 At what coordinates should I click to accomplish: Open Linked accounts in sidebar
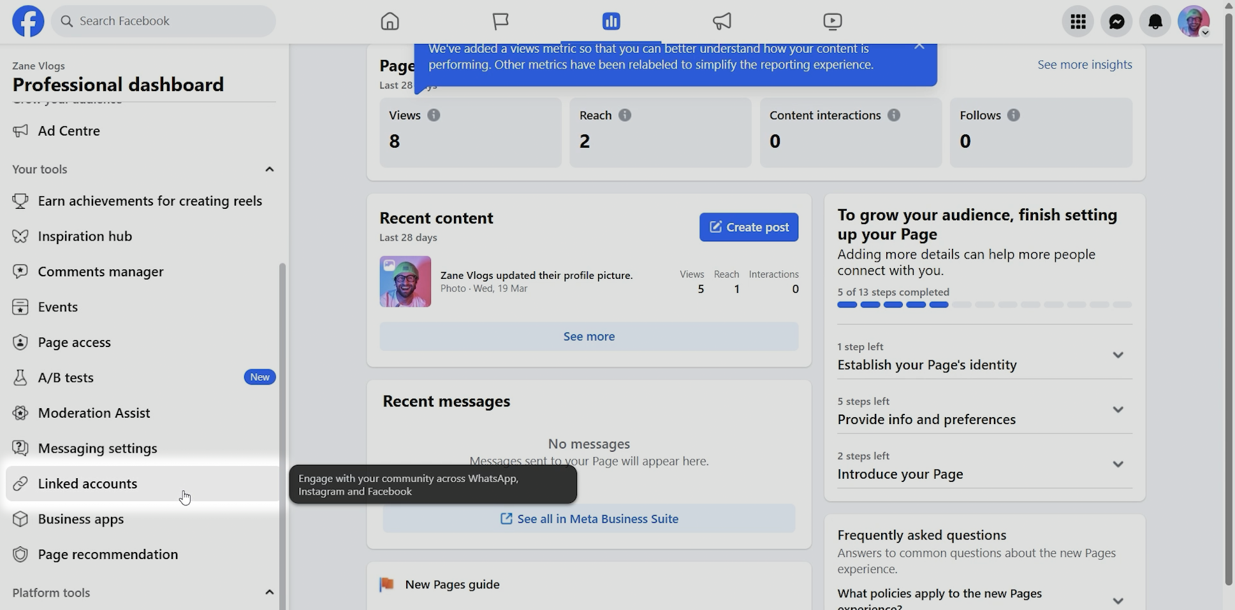pyautogui.click(x=87, y=484)
